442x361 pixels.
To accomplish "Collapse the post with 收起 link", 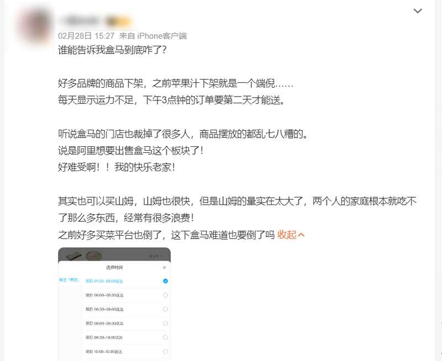I will 291,235.
